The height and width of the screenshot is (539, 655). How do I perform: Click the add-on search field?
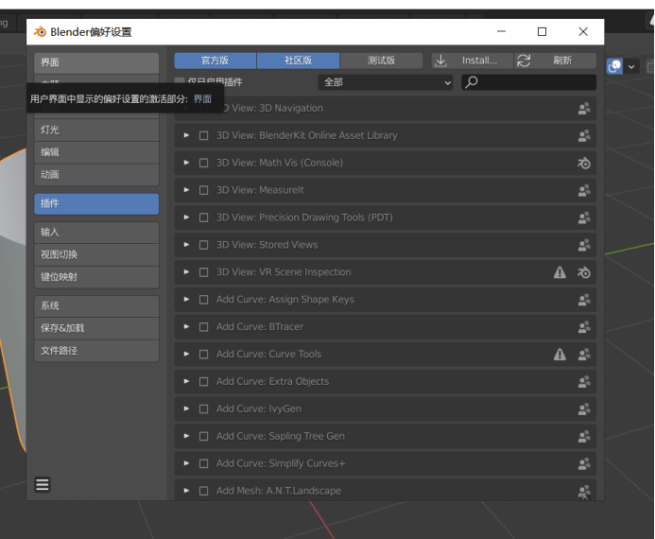coord(529,82)
